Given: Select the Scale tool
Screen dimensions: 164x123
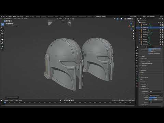Looking at the screenshot, I should (2, 37).
